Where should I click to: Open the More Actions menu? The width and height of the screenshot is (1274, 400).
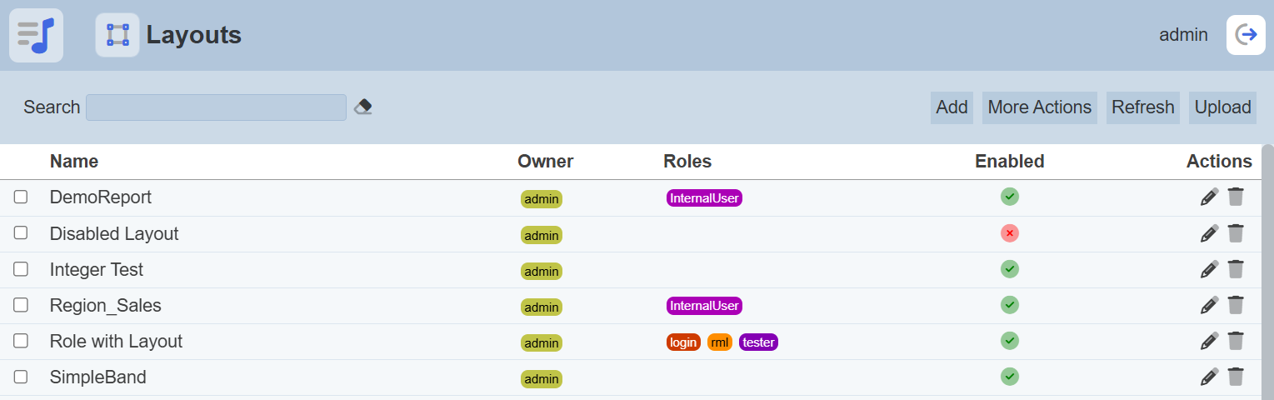pos(1039,107)
